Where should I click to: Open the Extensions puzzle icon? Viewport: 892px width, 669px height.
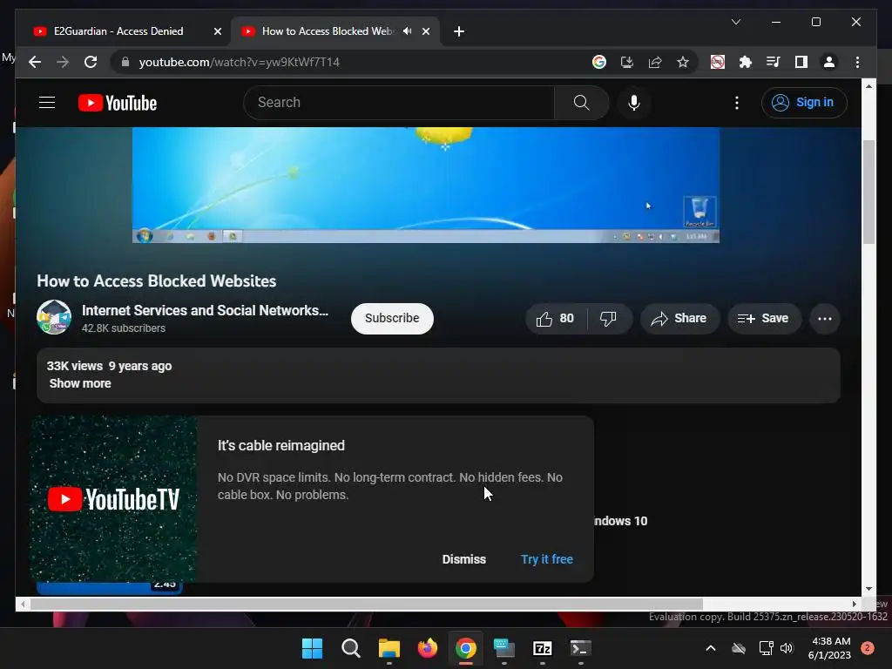[746, 62]
